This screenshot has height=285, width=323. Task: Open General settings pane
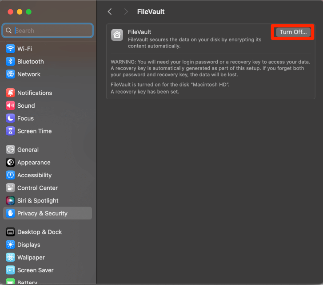[28, 150]
